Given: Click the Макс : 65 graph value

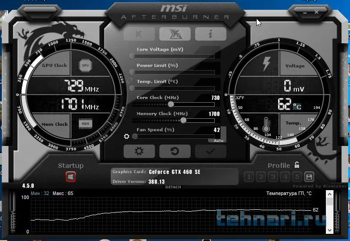Looking at the screenshot, I should click(x=62, y=193).
